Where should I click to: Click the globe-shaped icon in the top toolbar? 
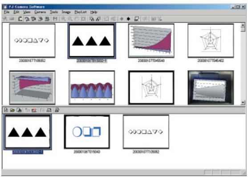pos(40,19)
